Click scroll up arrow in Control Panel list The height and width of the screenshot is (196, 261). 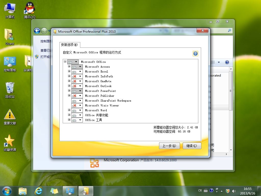tap(231, 69)
